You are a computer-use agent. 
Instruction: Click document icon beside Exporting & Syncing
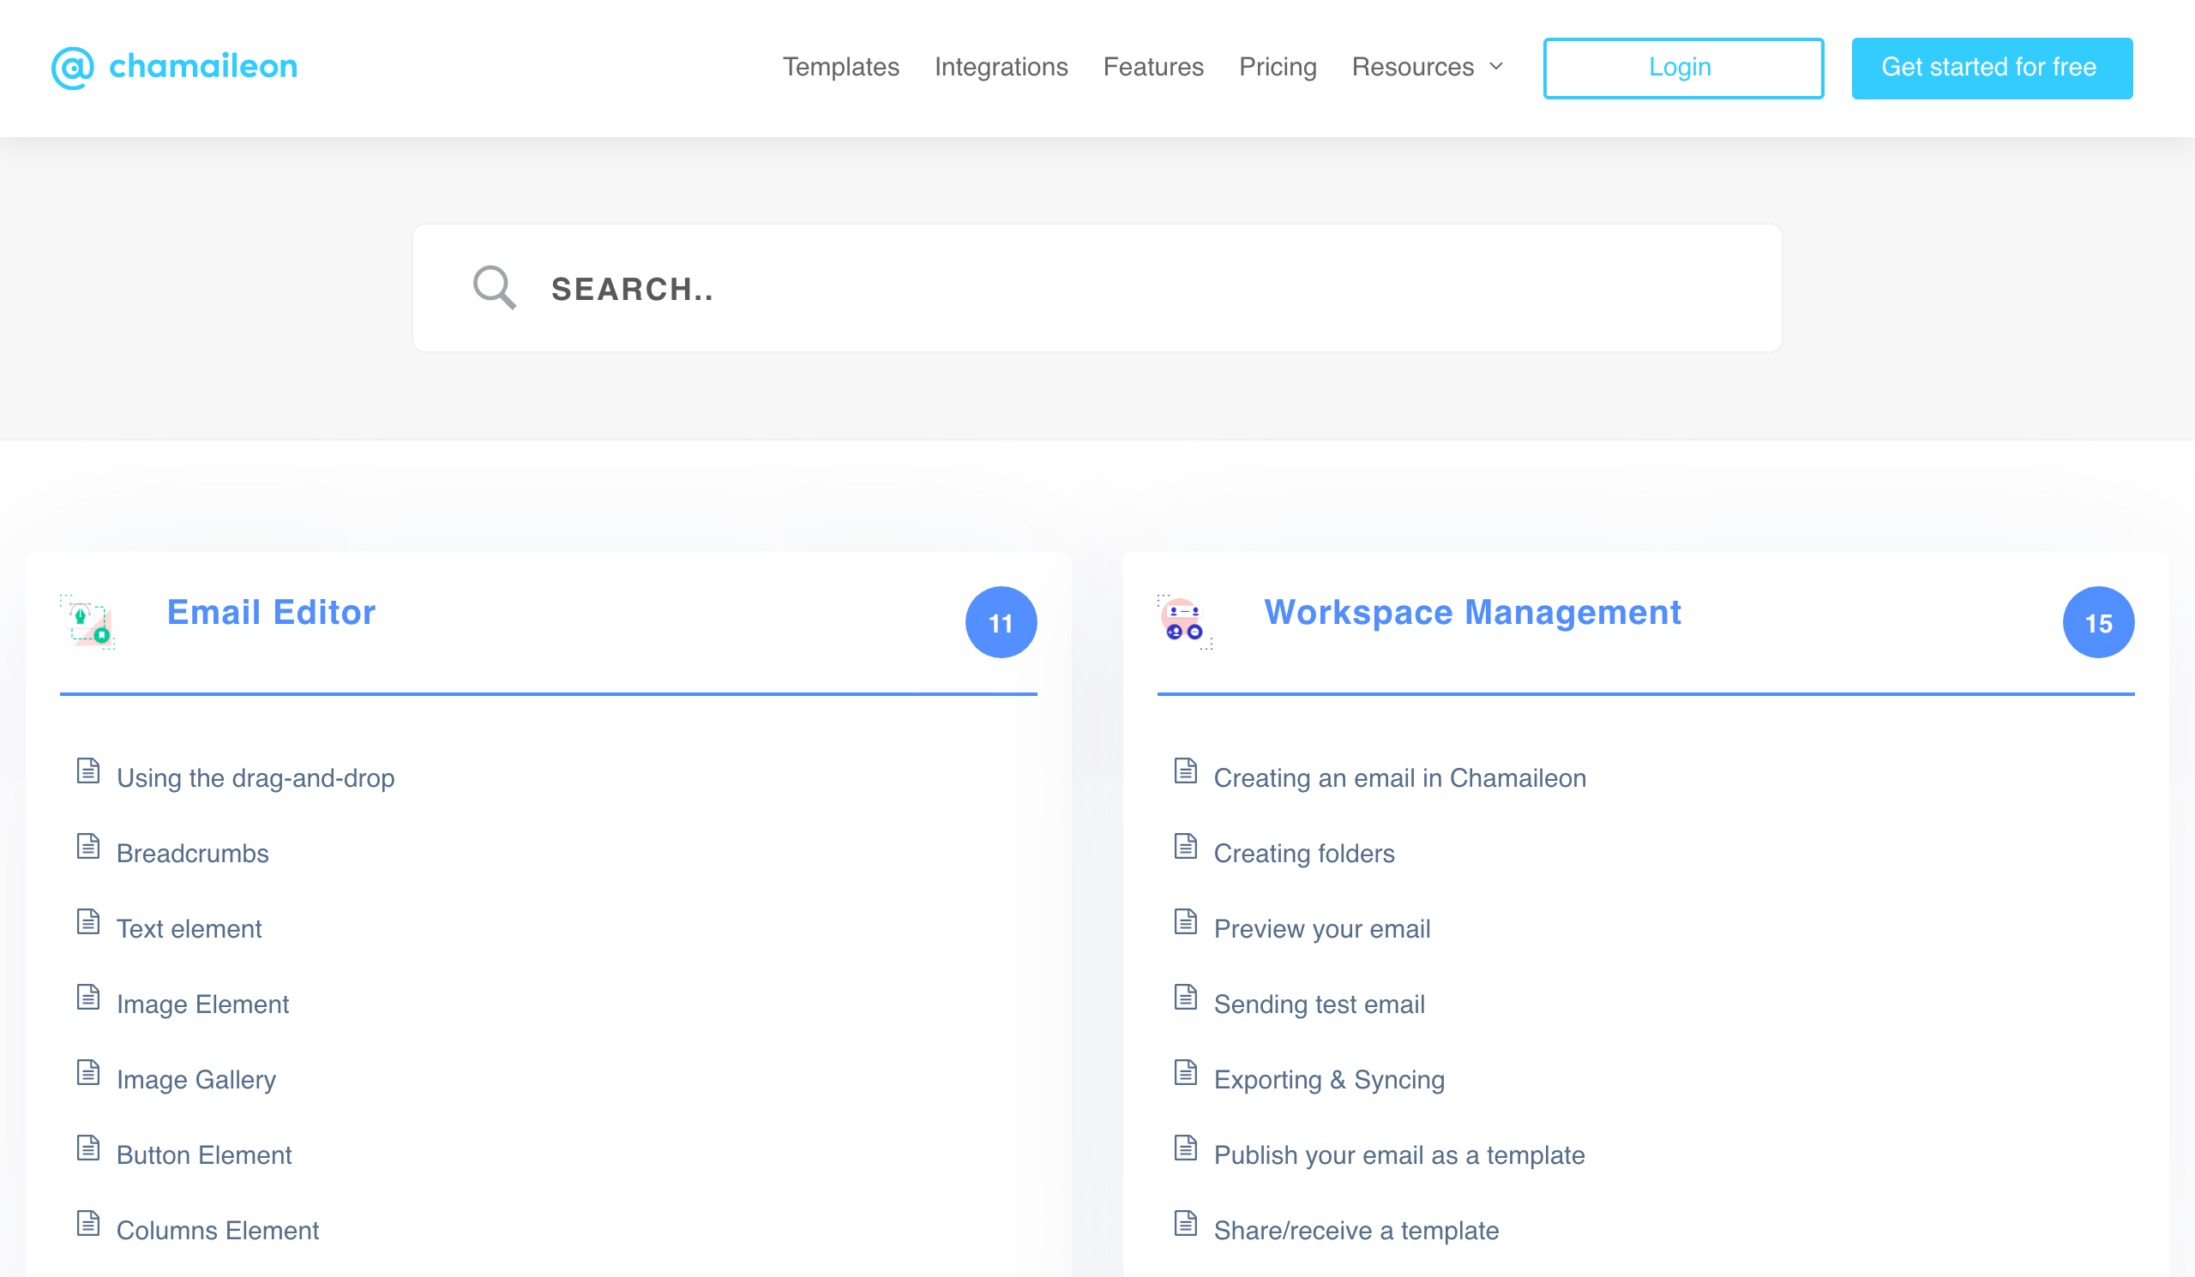click(x=1186, y=1072)
